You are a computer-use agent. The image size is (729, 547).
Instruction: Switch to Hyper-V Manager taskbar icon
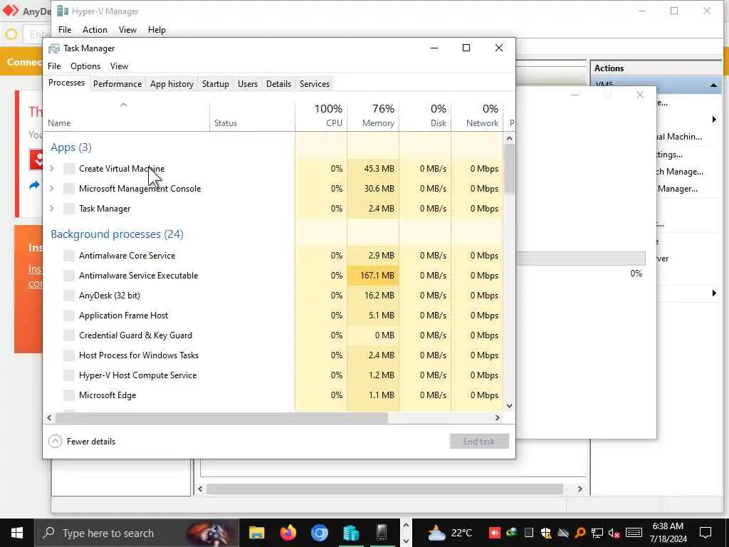click(351, 533)
